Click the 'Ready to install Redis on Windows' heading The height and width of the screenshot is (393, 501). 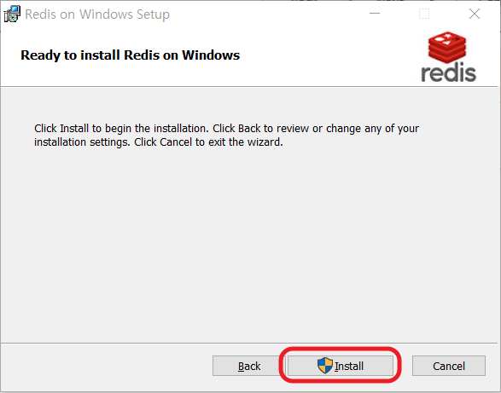coord(130,55)
